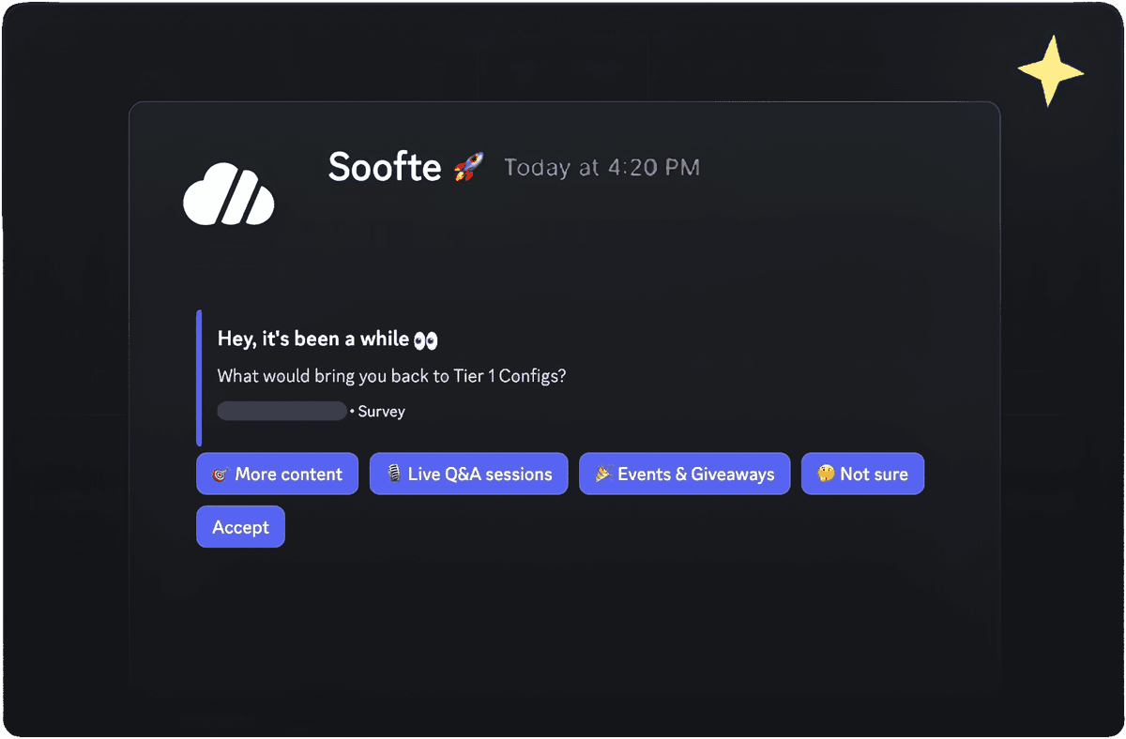Click the blurred gray footer name bar
Screen dimensions: 1126x739
coord(281,411)
